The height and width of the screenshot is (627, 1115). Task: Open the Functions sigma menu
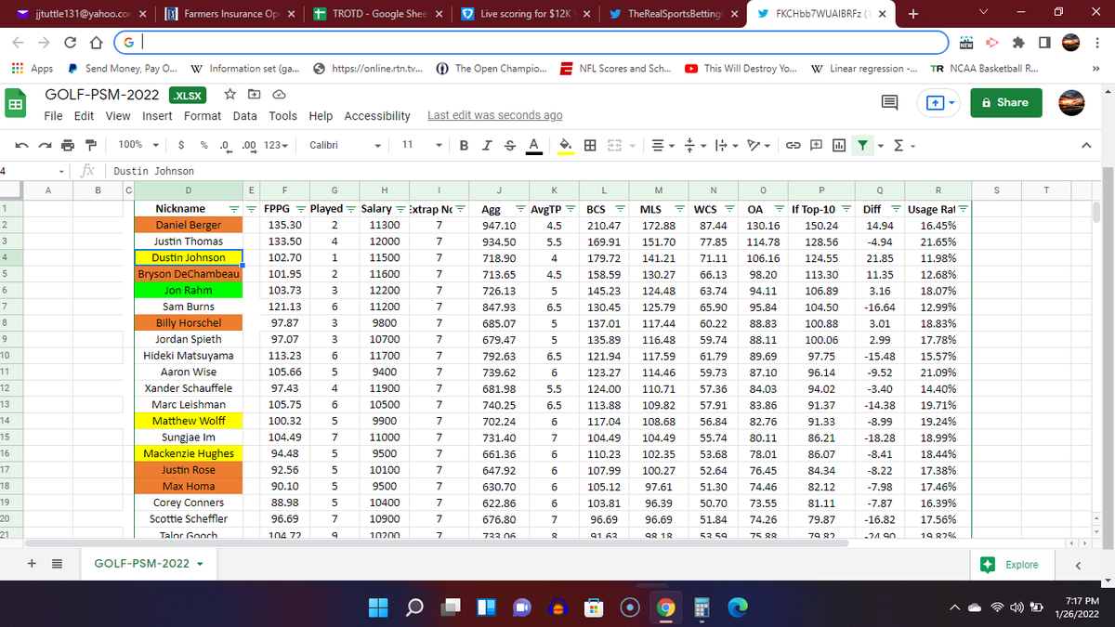(x=903, y=145)
